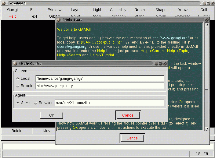Image resolution: width=215 pixels, height=158 pixels.
Task: Click Cancel in Help Config dialog
Action: click(128, 115)
